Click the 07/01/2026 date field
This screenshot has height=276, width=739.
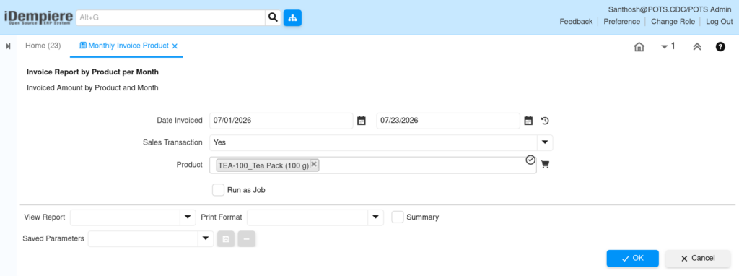[281, 121]
